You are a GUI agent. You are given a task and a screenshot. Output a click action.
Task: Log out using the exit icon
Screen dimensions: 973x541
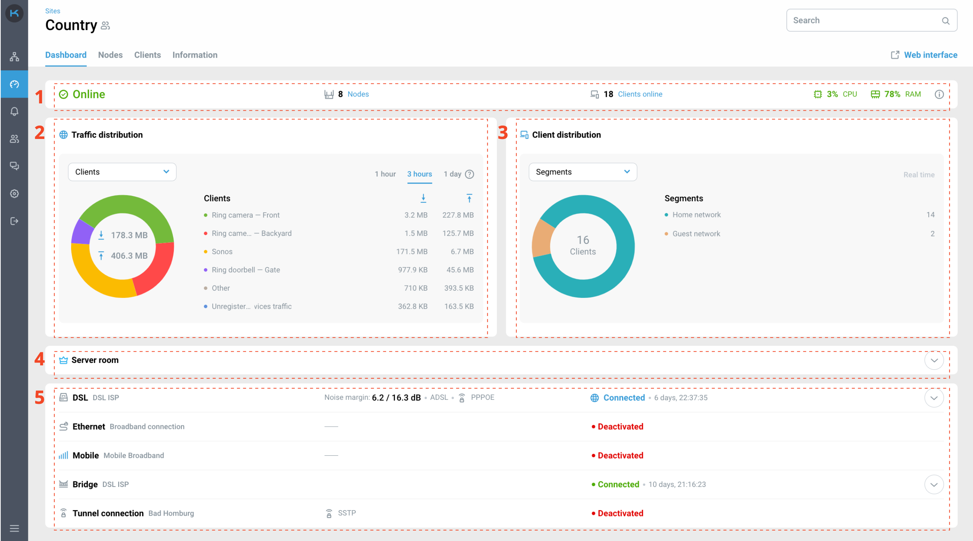[x=14, y=221]
